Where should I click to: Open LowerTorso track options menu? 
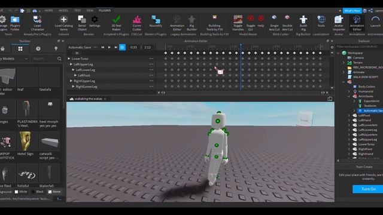[151, 59]
